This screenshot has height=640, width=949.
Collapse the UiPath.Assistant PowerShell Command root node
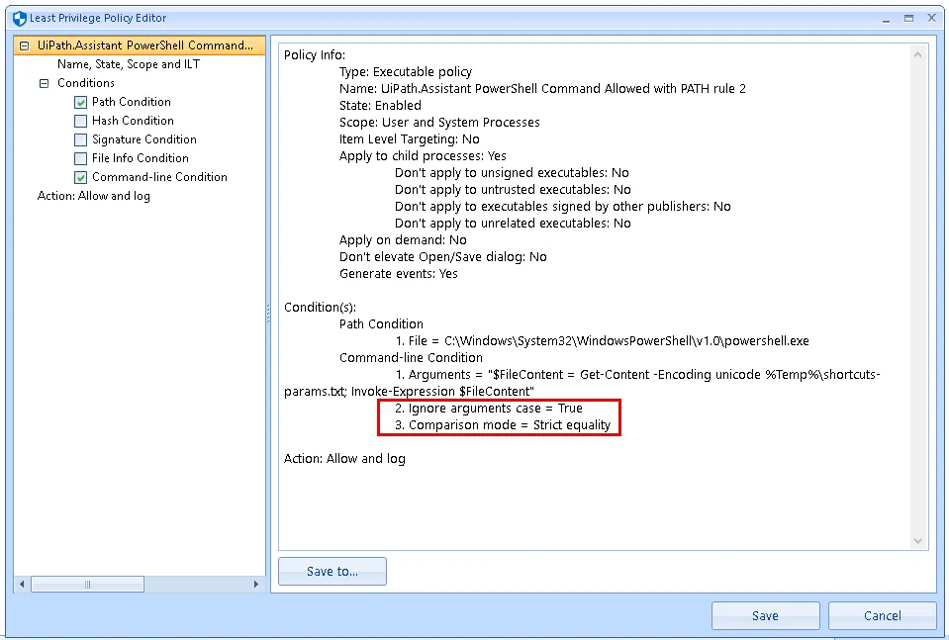(24, 46)
